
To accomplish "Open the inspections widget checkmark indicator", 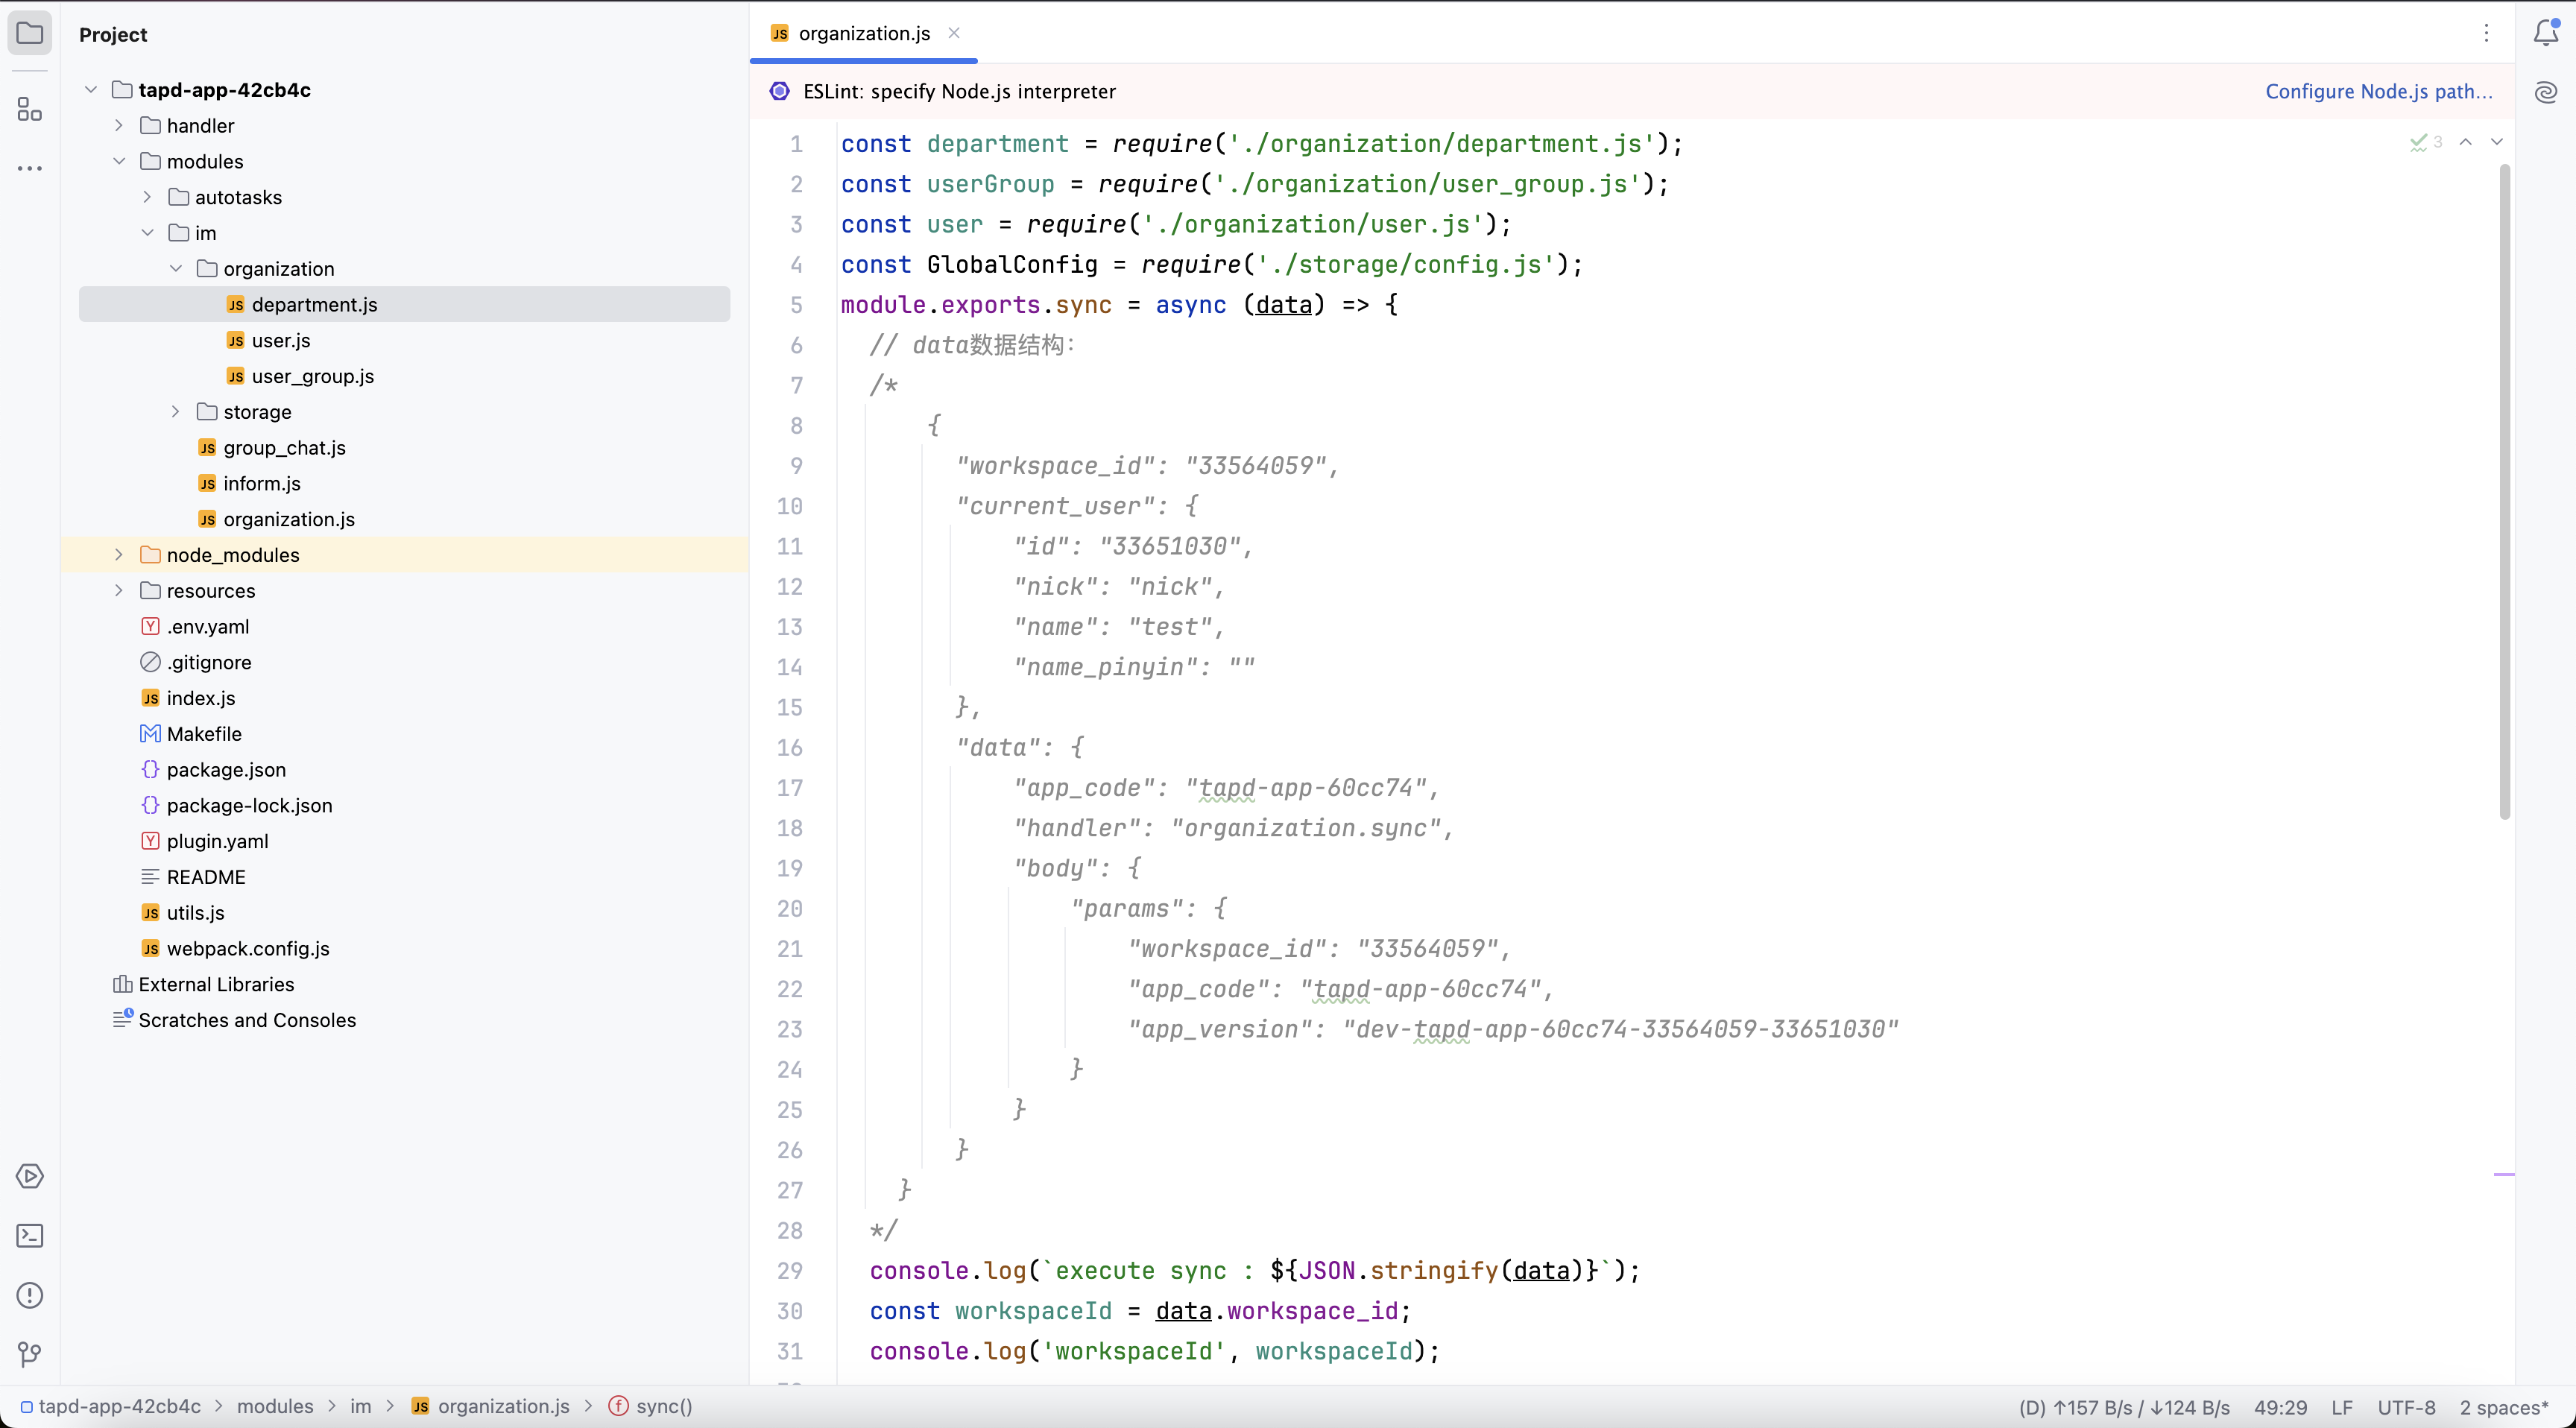I will point(2426,142).
